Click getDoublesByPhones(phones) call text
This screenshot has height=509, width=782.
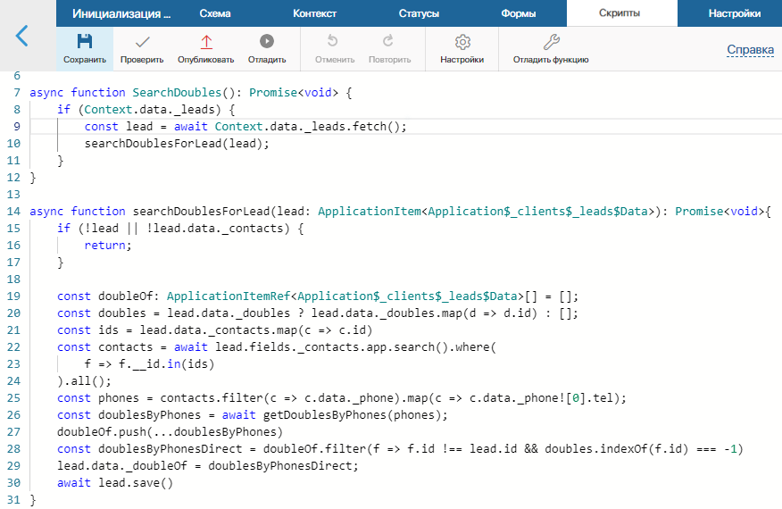tap(355, 414)
